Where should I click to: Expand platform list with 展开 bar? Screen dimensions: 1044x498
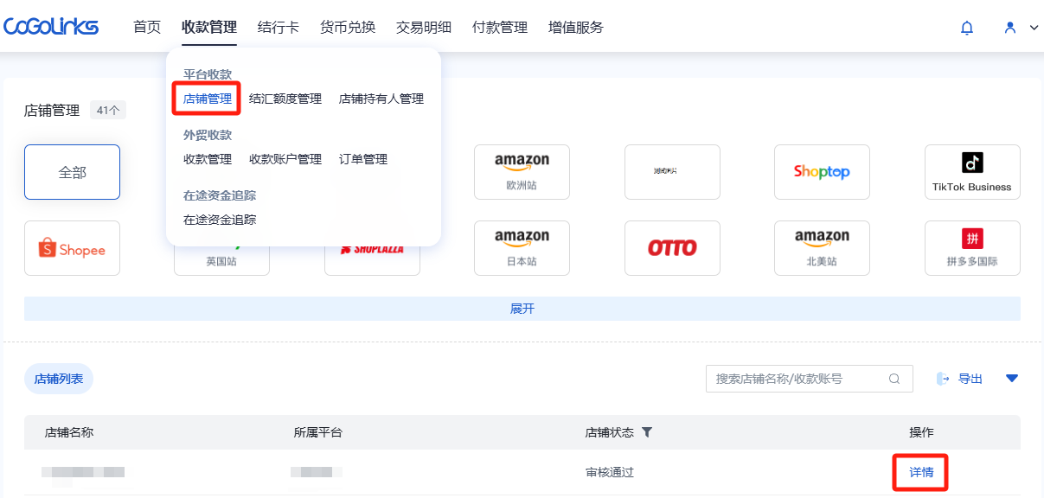[x=522, y=309]
